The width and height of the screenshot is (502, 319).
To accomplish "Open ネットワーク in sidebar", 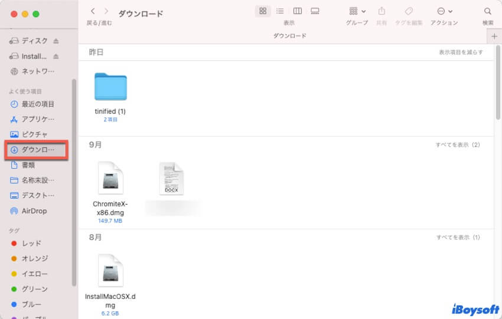I will [x=32, y=71].
